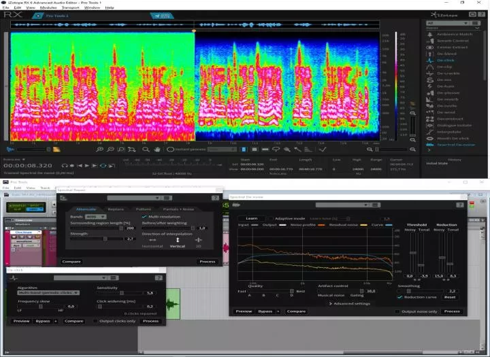Image resolution: width=490 pixels, height=357 pixels.
Task: Click Process in Spectral Repair
Action: 207,261
